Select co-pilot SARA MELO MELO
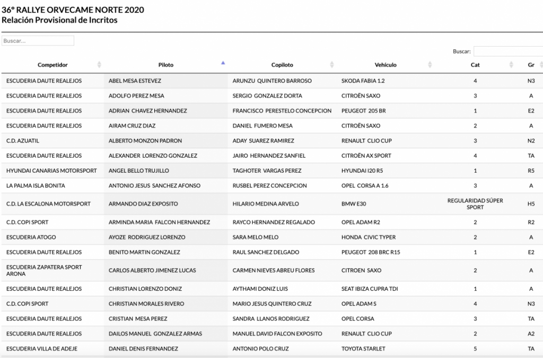Image resolution: width=543 pixels, height=358 pixels. (256, 237)
